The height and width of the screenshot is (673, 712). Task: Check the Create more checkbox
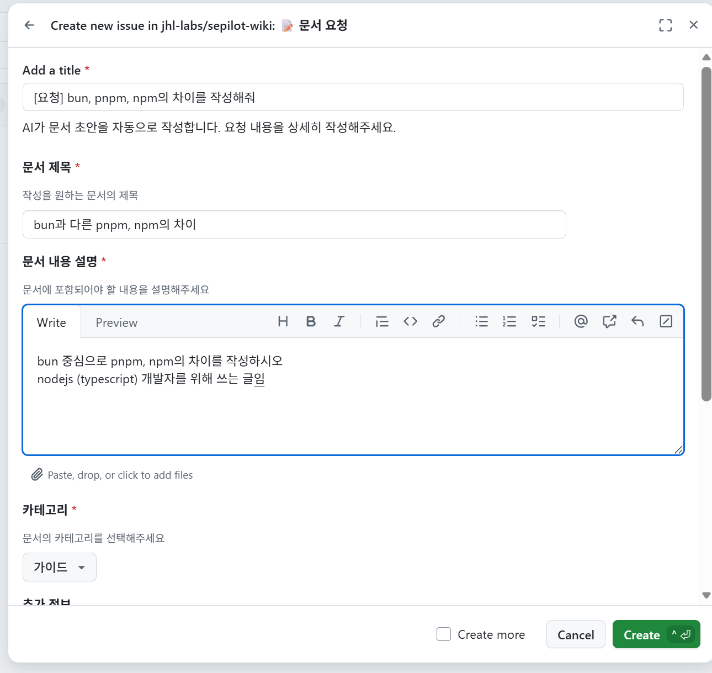(444, 634)
